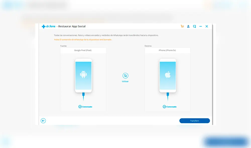This screenshot has height=148, width=251.
Task: Select the Google Pixel (Pixel) device header
Action: click(x=83, y=50)
